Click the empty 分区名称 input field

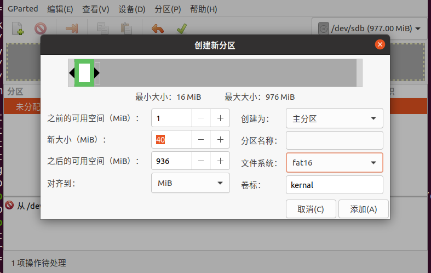334,140
